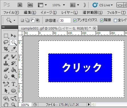
Task: Select the Brush tool
Action: pyautogui.click(x=13, y=56)
